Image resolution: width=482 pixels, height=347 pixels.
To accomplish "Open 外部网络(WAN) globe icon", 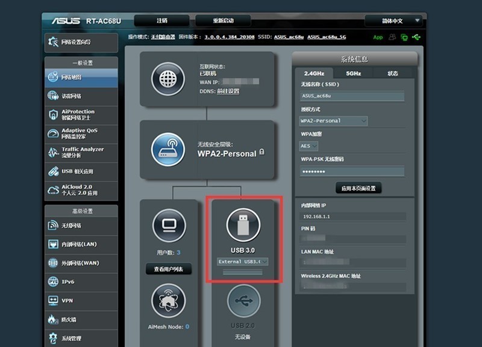I will [53, 263].
